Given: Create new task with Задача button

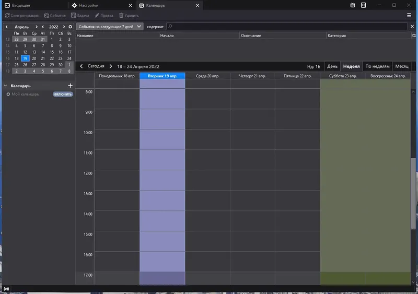Looking at the screenshot, I should pyautogui.click(x=80, y=16).
